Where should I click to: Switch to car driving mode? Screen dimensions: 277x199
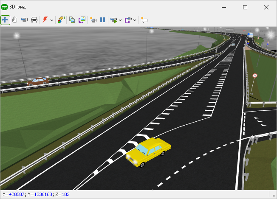tap(34, 20)
